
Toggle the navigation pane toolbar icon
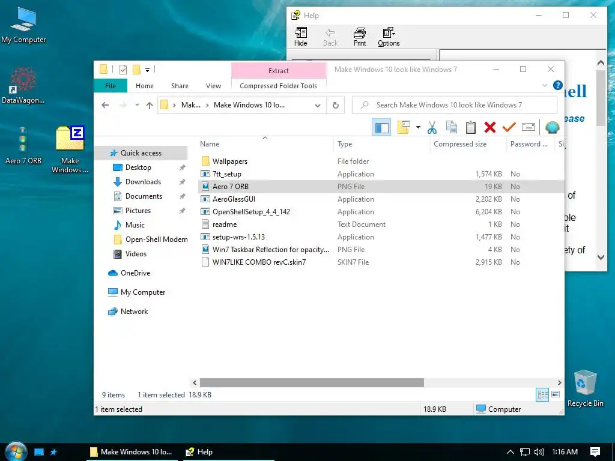click(381, 127)
